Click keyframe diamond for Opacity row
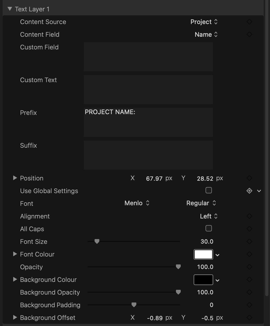The width and height of the screenshot is (270, 326). point(249,267)
